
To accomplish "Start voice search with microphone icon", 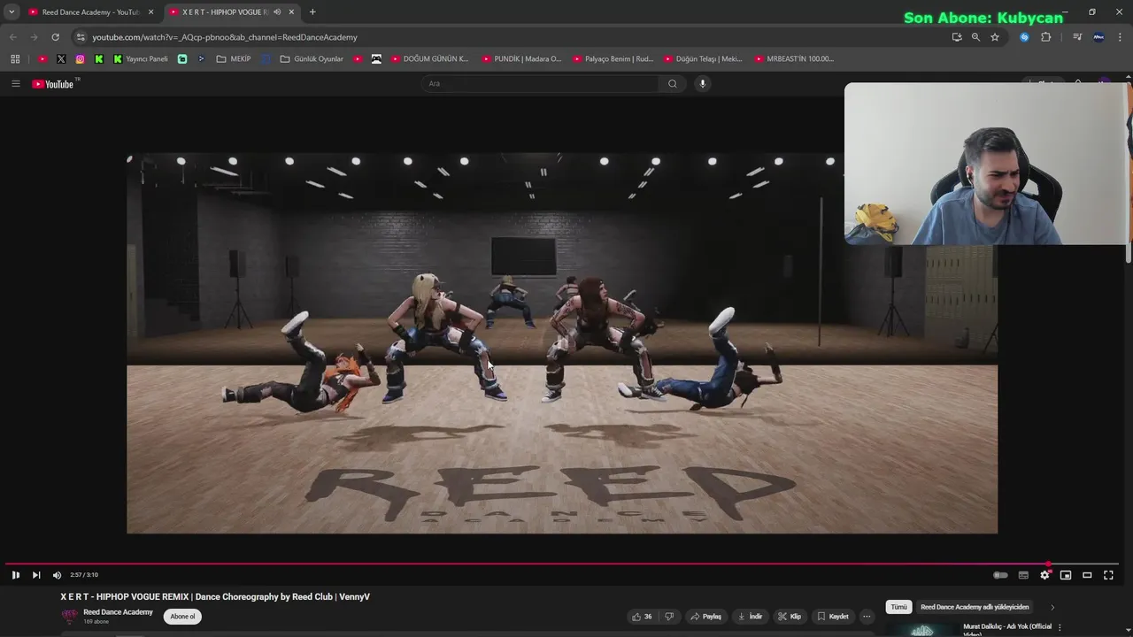I will 703,84.
